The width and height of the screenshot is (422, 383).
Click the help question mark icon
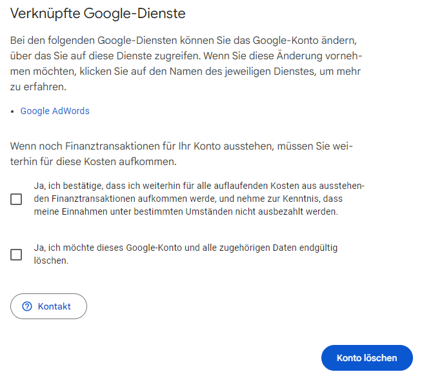coord(27,306)
